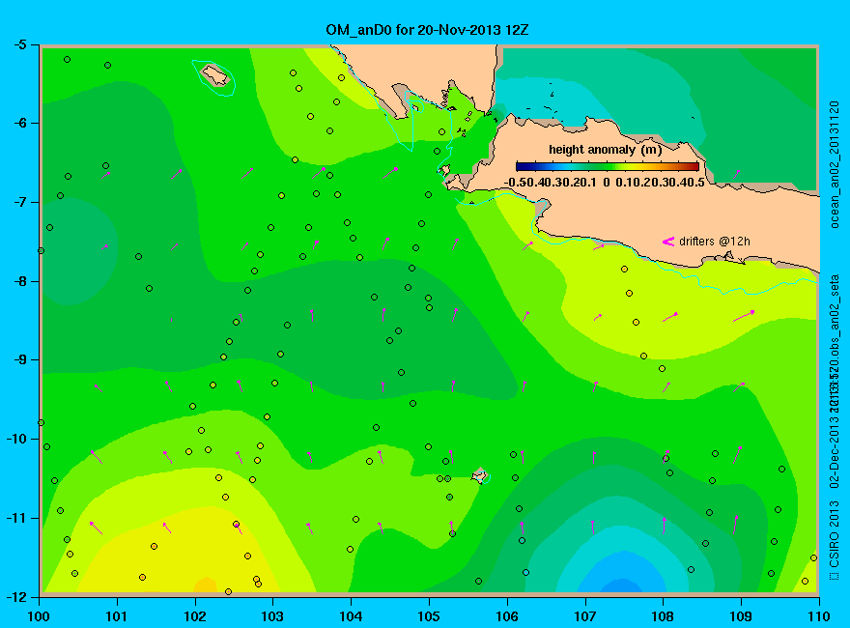Click longitude label 109 on the x-axis
The image size is (850, 628).
click(x=741, y=616)
